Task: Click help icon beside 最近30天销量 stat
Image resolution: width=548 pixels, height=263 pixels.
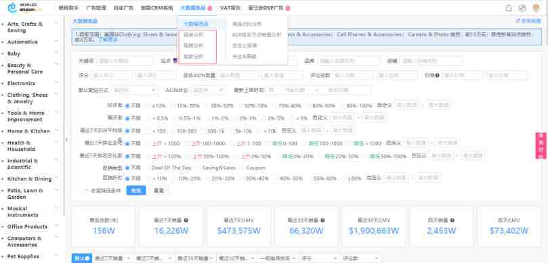Action: (x=322, y=220)
